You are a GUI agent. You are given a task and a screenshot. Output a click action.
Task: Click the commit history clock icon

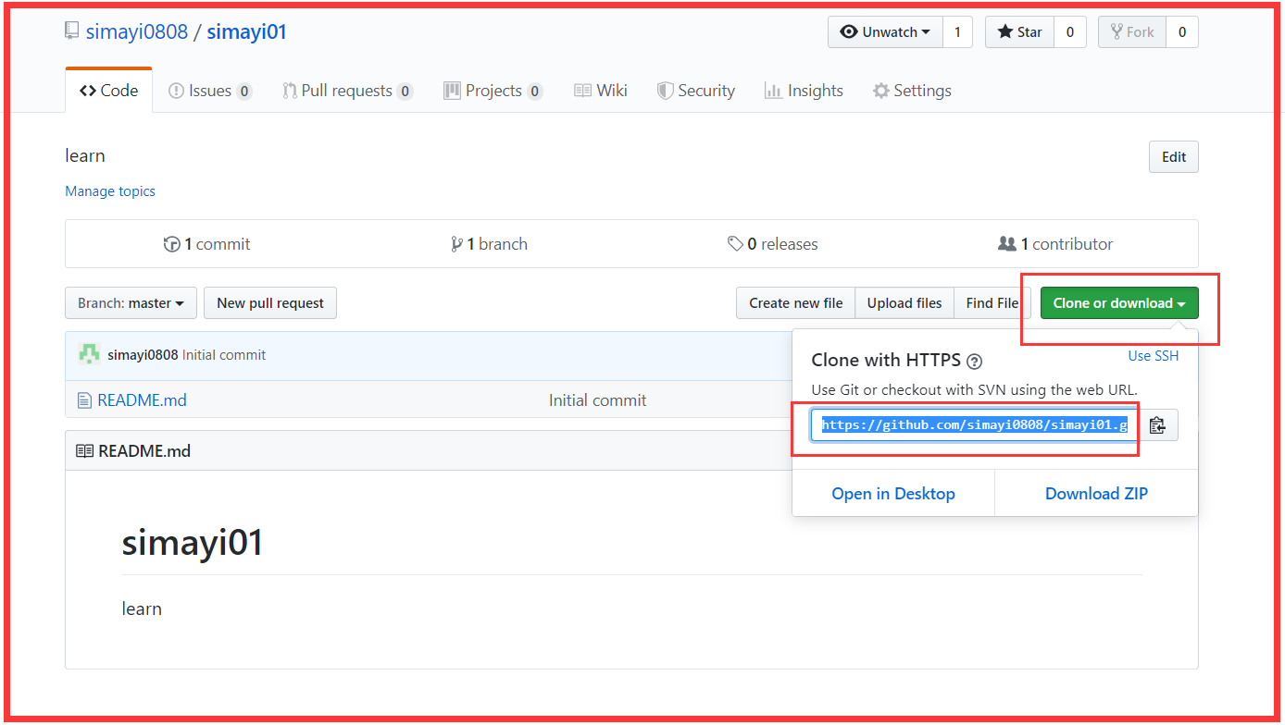[x=171, y=244]
